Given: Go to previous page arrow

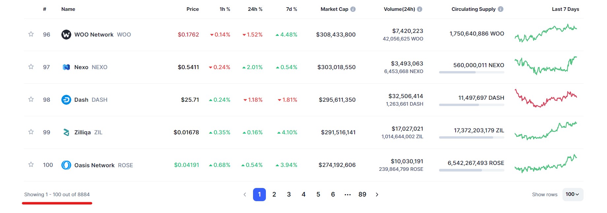Looking at the screenshot, I should point(245,195).
